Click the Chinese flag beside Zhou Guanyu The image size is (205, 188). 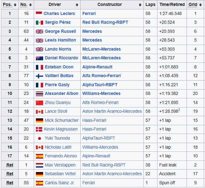click(39, 103)
